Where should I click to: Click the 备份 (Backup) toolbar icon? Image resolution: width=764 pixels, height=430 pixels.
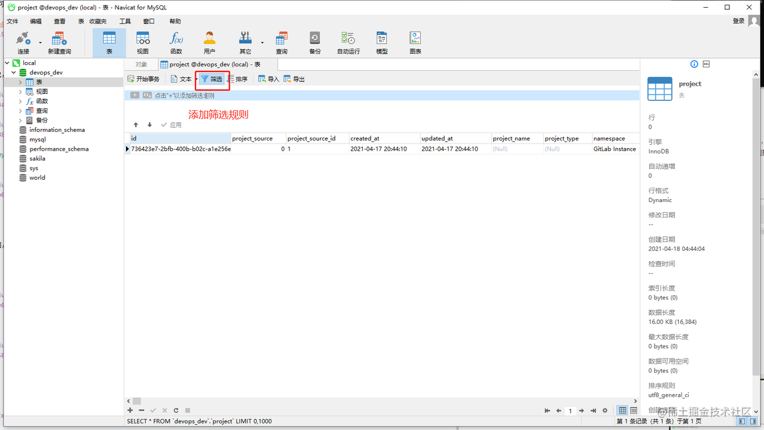coord(315,42)
